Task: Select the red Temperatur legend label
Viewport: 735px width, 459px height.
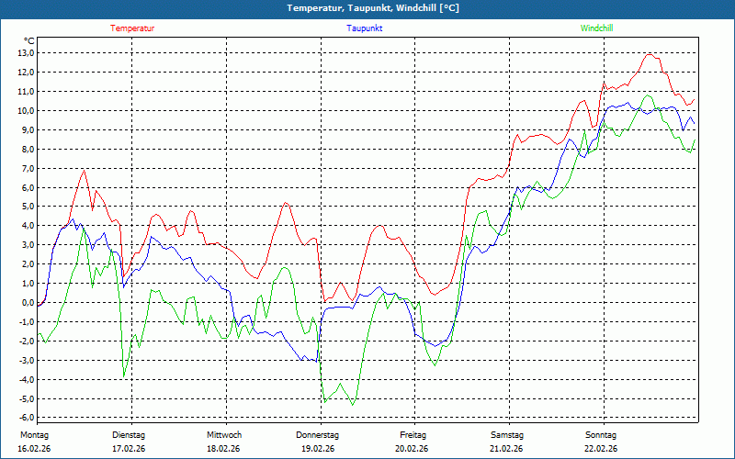Action: click(x=132, y=28)
